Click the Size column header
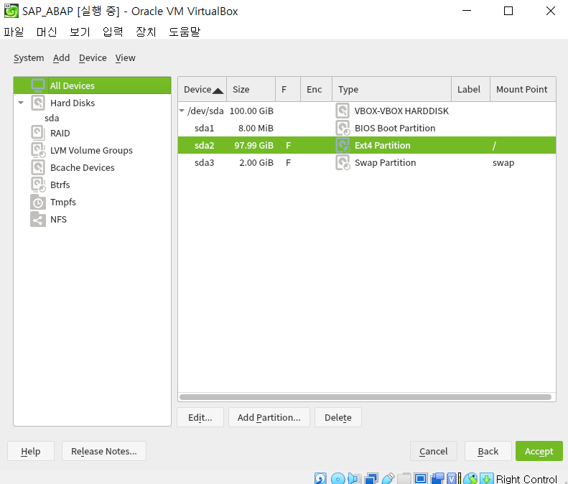 (x=251, y=89)
